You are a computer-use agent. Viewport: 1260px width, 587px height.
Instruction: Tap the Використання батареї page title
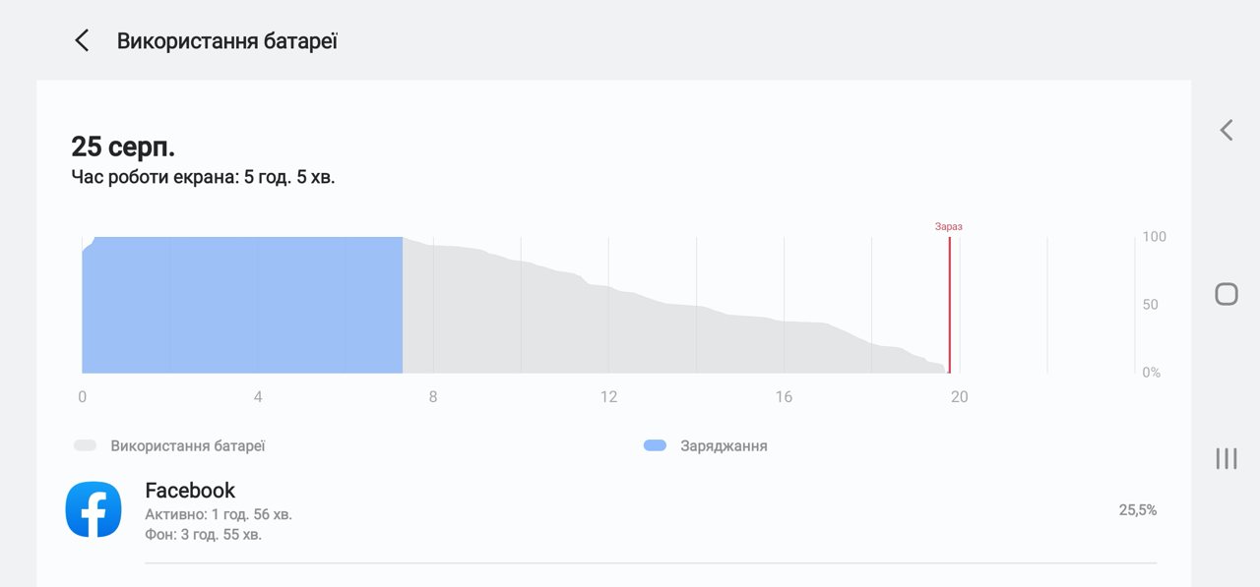tap(227, 41)
